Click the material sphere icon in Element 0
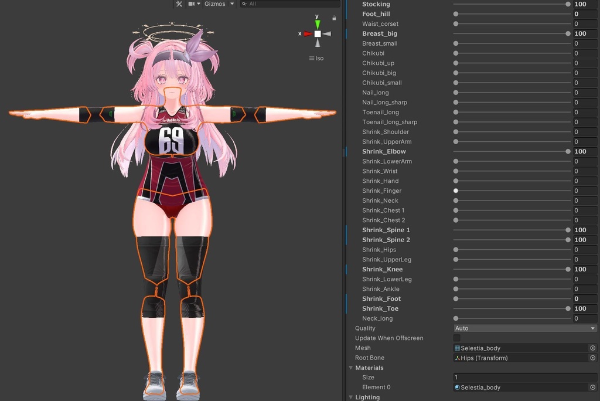 pos(457,387)
